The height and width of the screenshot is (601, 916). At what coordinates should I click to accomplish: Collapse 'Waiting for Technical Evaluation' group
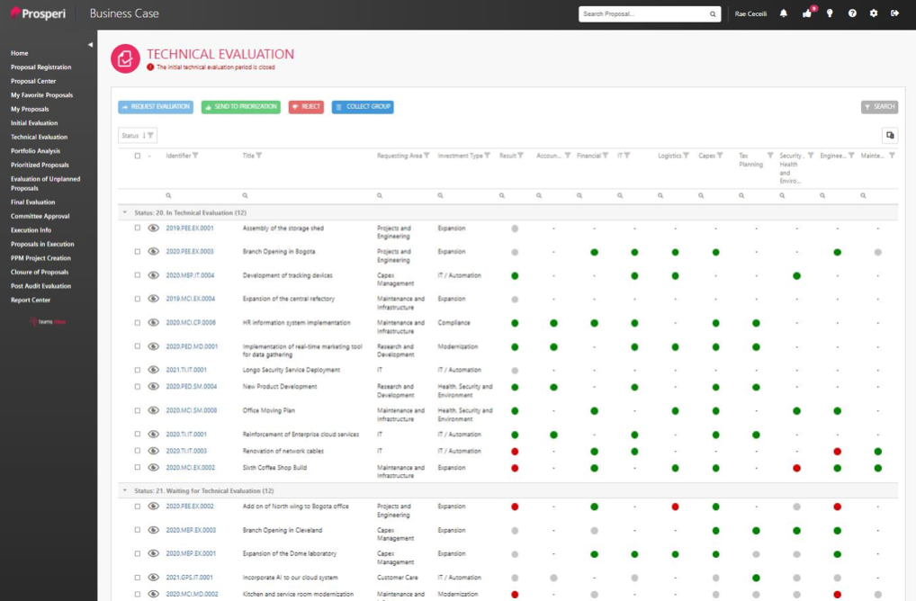pyautogui.click(x=124, y=491)
